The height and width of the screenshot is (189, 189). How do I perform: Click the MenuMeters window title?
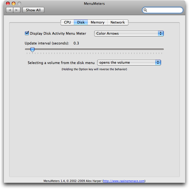coord(94,4)
